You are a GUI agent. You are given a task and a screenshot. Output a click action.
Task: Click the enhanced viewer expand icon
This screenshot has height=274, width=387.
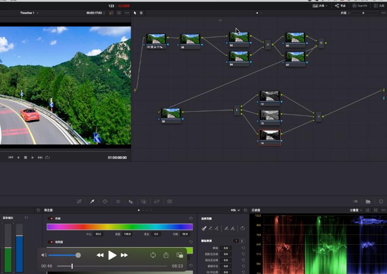click(x=119, y=13)
